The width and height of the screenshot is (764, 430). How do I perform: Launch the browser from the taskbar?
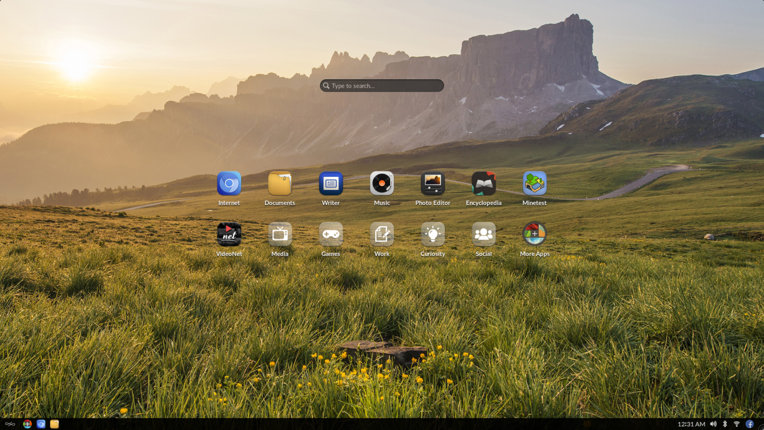point(41,424)
